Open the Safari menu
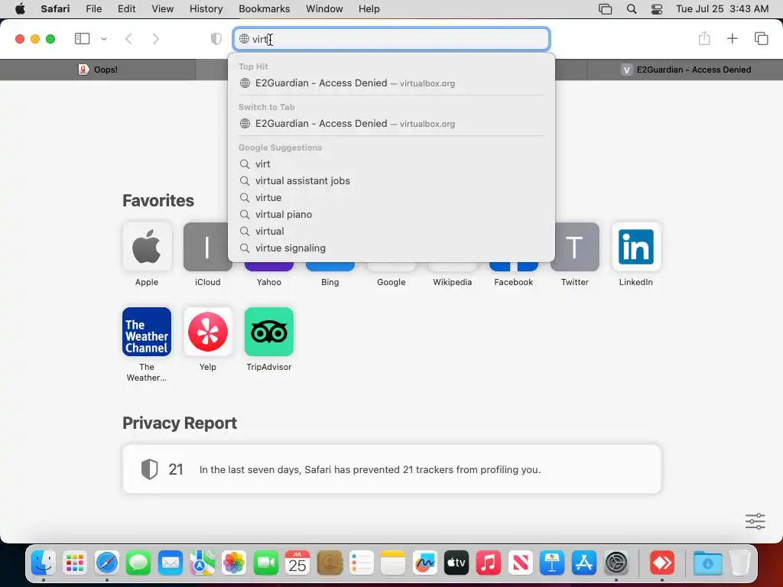 coord(55,9)
